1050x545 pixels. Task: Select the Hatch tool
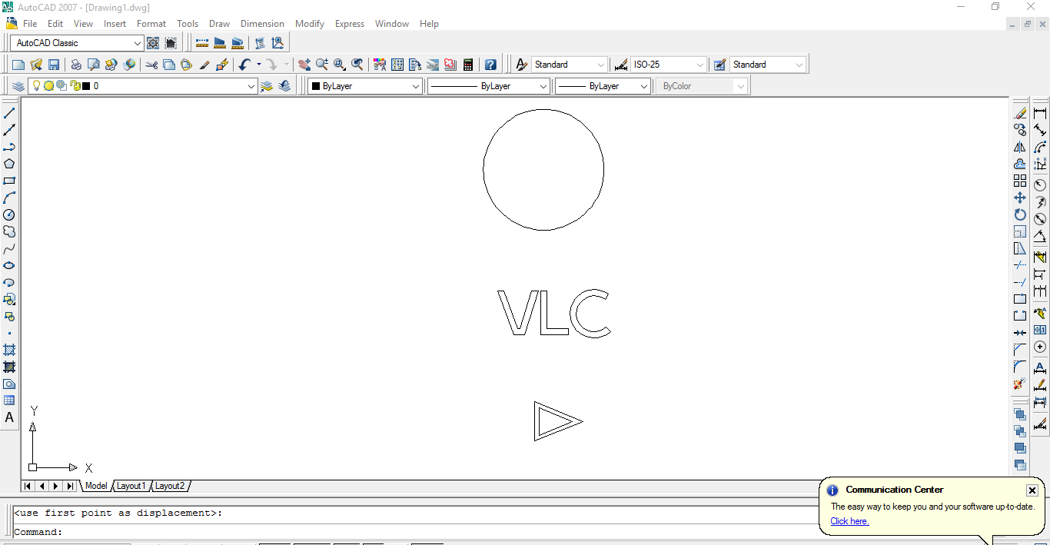point(9,350)
